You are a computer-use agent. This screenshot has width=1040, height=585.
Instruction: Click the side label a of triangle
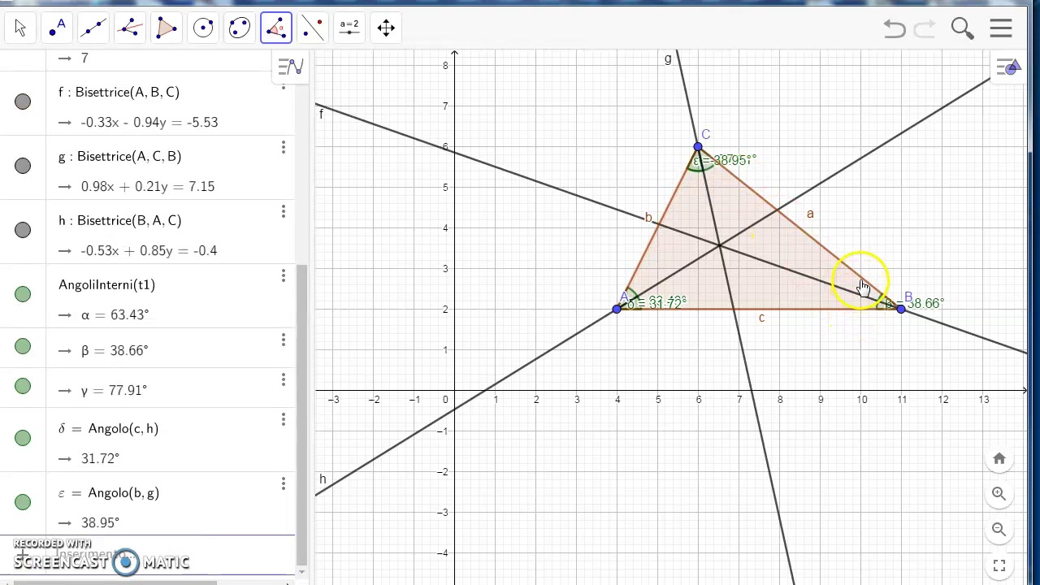pyautogui.click(x=810, y=214)
